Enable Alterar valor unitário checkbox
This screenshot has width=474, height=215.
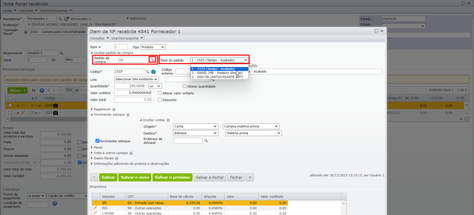click(160, 93)
